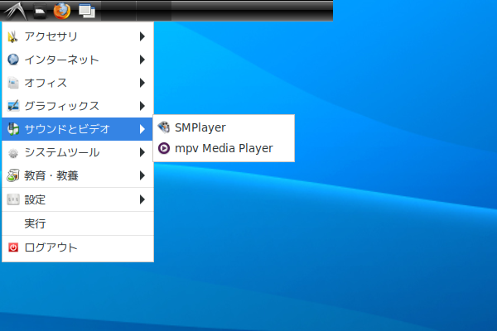Image resolution: width=497 pixels, height=331 pixels.
Task: Open the インターネット menu category
Action: pos(78,60)
